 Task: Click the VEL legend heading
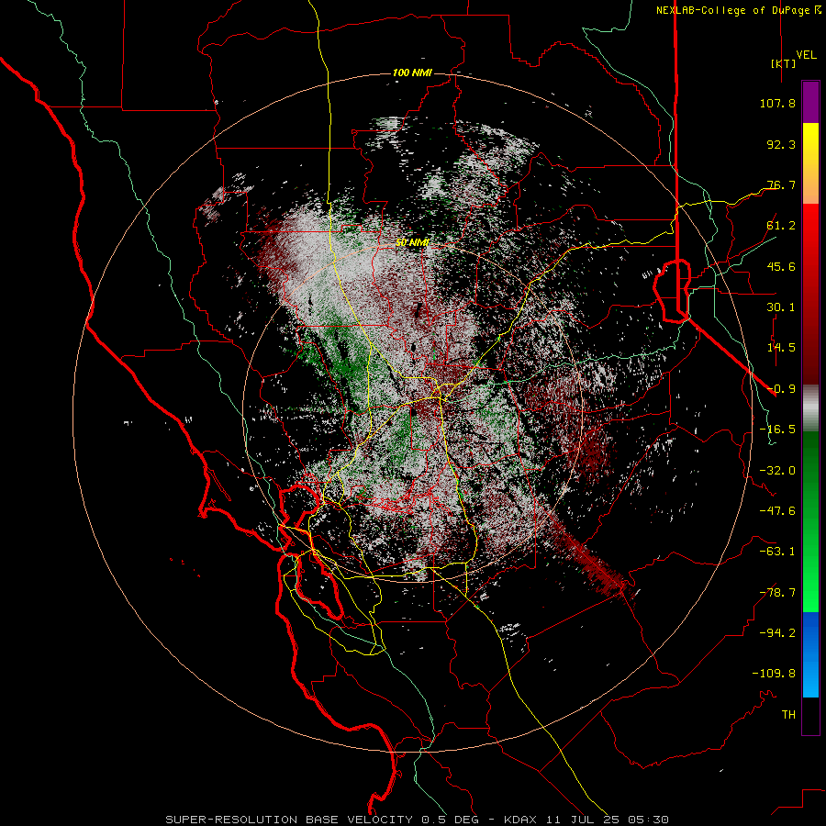[806, 54]
